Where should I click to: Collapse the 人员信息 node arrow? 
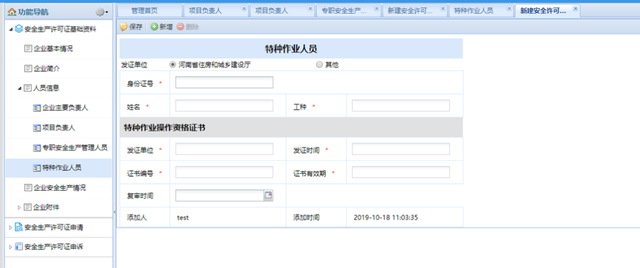19,88
